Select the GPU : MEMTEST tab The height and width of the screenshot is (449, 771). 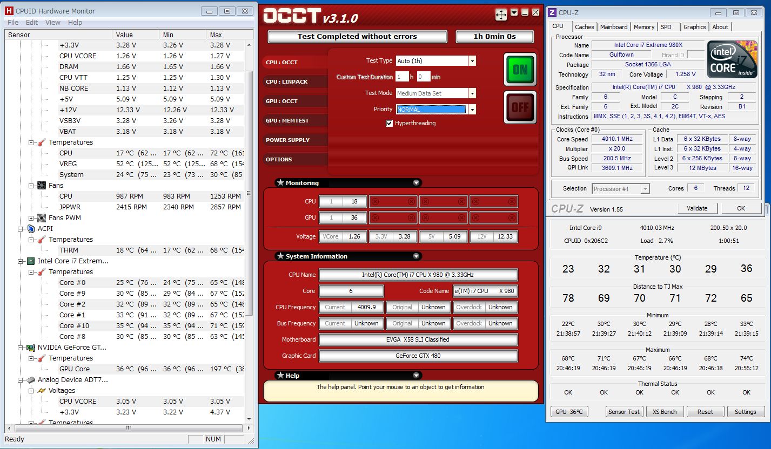point(295,121)
